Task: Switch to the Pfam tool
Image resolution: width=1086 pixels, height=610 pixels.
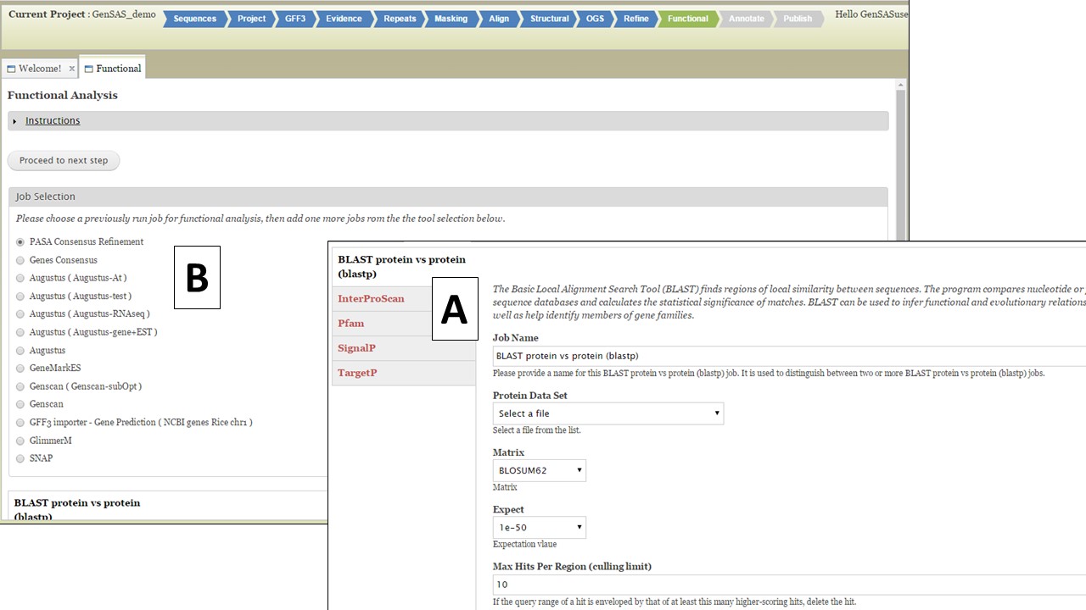Action: [350, 324]
